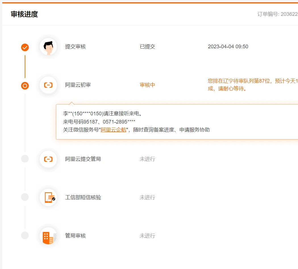Image resolution: width=298 pixels, height=269 pixels.
Task: Click the phone icon for 工信部短信核验
Action: 48,197
